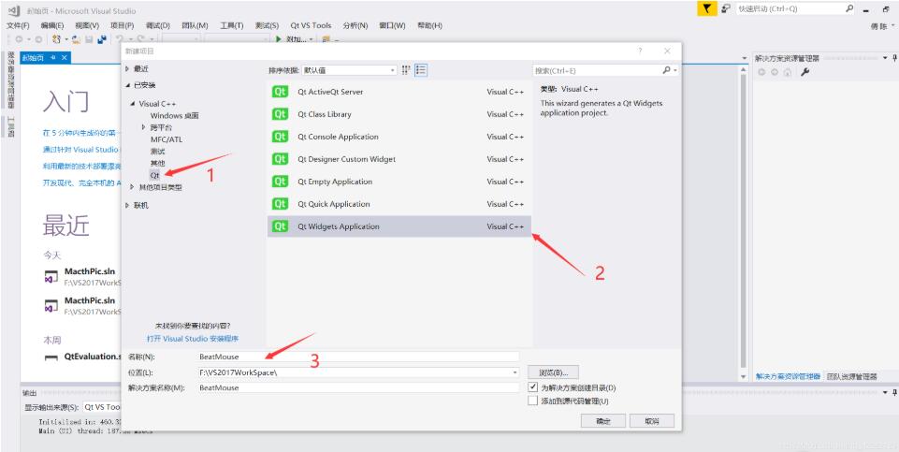Open the Location path dropdown
This screenshot has height=452, width=899.
(x=515, y=372)
